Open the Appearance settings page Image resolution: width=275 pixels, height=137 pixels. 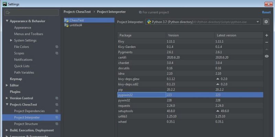click(23, 28)
